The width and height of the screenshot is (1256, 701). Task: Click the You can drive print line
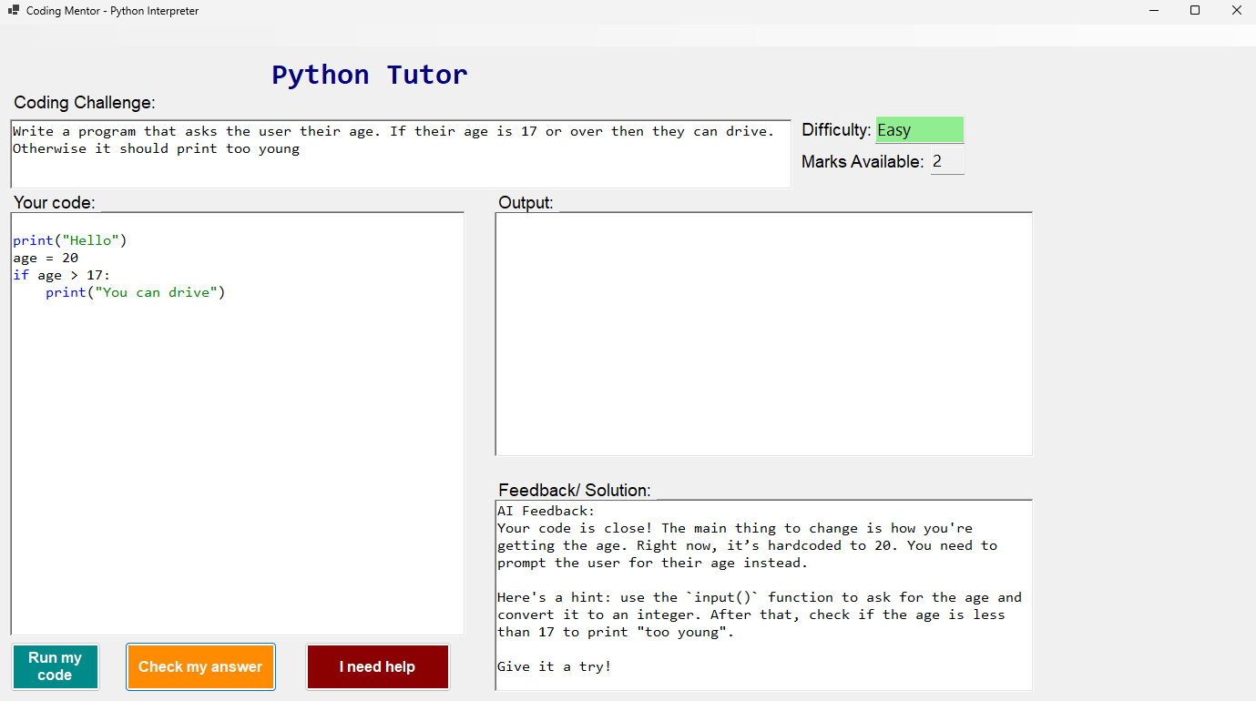(135, 292)
